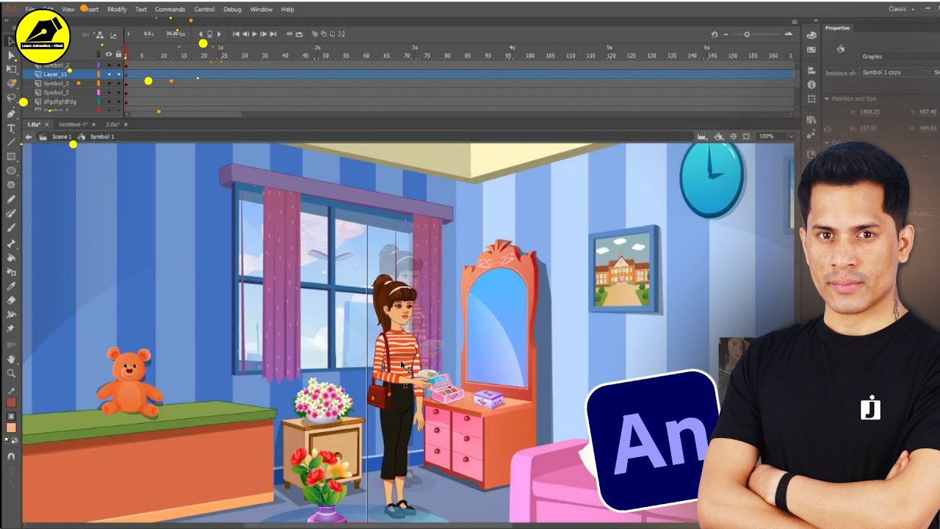This screenshot has width=940, height=529.
Task: Toggle Clip Content Outside Stage icon
Action: pyautogui.click(x=746, y=137)
